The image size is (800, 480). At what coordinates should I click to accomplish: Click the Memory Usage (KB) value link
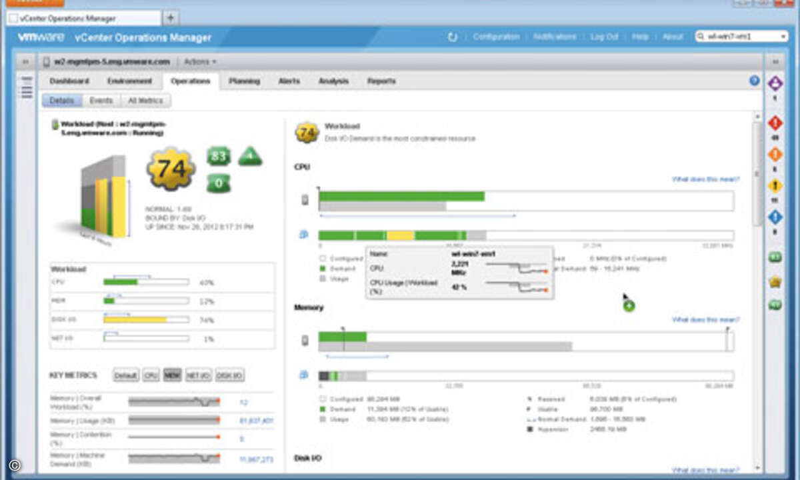pos(256,421)
